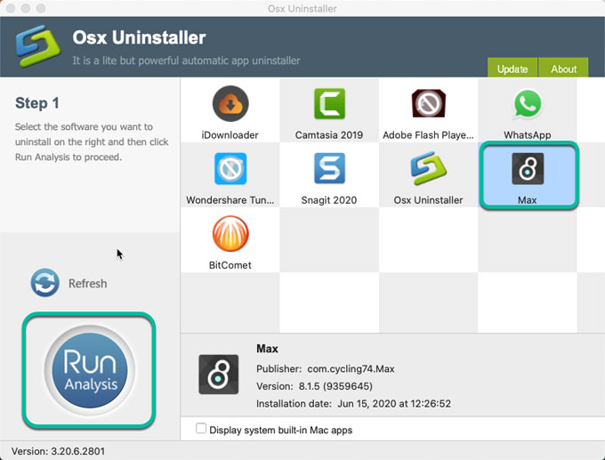Select the Camtasia 2019 app icon
The height and width of the screenshot is (460, 605).
329,104
